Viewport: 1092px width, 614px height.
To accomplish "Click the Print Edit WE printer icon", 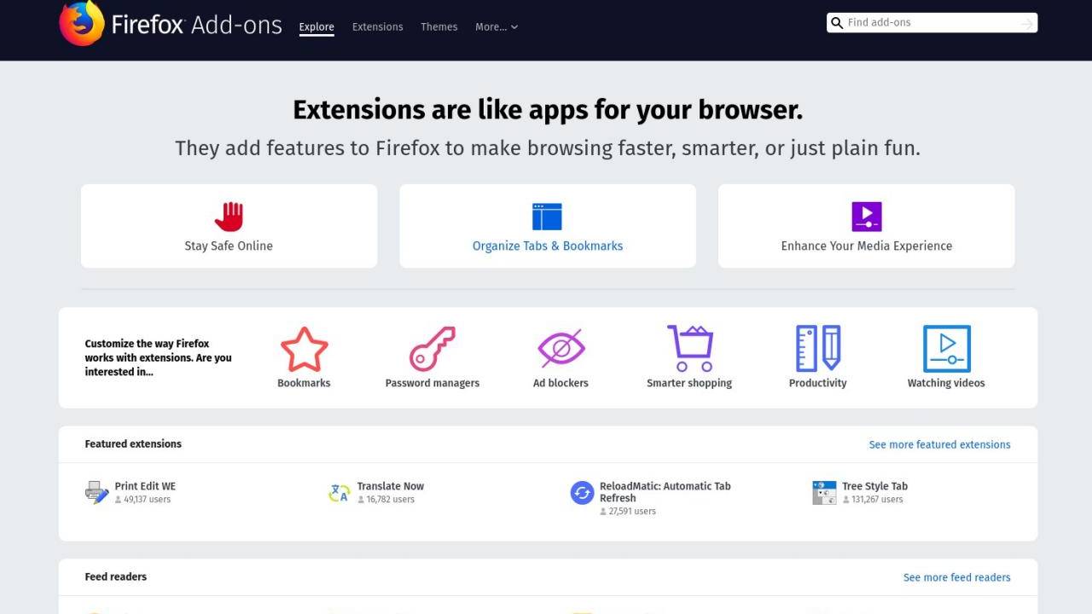I will [x=97, y=492].
